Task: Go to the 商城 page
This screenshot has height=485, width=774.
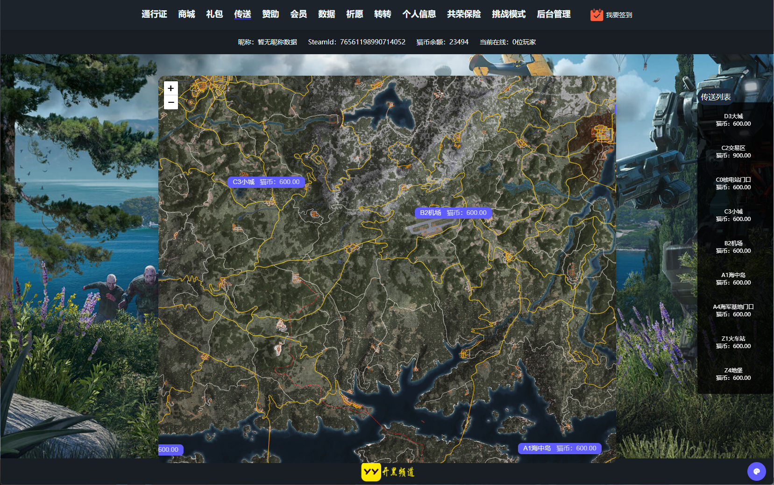Action: pos(186,14)
